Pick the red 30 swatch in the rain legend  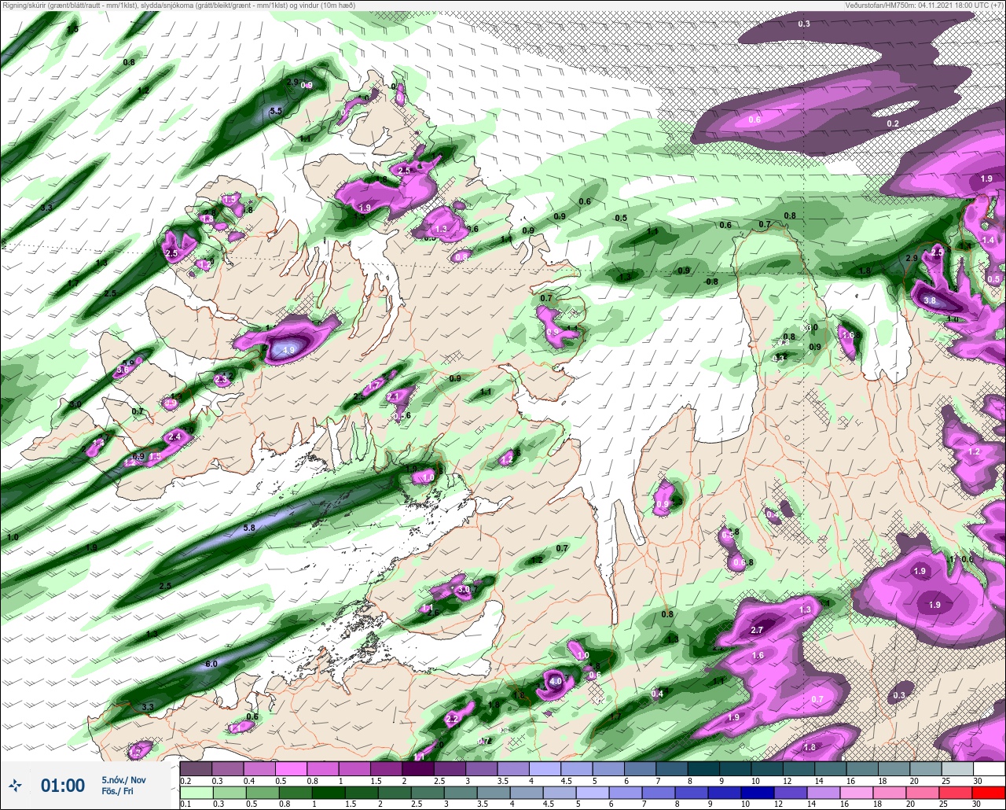click(989, 791)
